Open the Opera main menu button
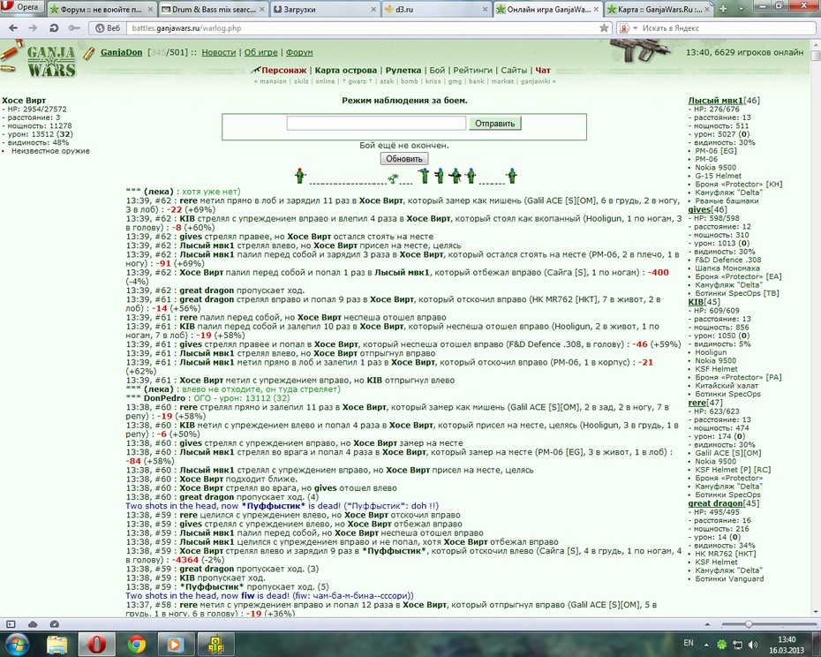821x657 pixels. click(22, 7)
